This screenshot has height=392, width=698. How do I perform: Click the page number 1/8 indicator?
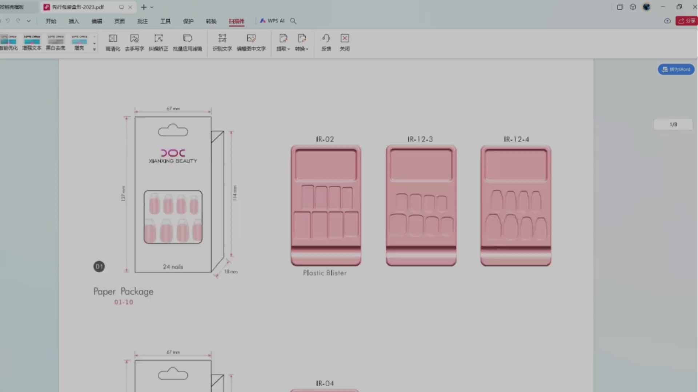pos(673,124)
